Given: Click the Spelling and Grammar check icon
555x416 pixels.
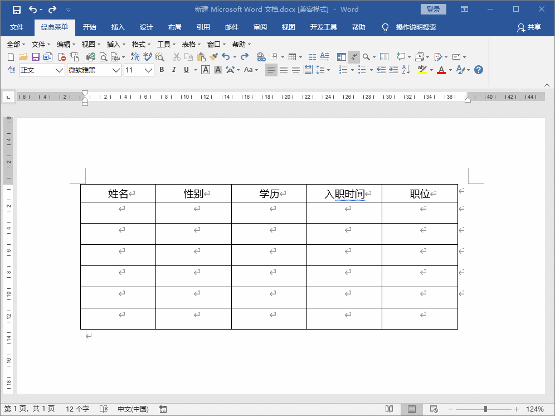Looking at the screenshot, I should pos(148,57).
